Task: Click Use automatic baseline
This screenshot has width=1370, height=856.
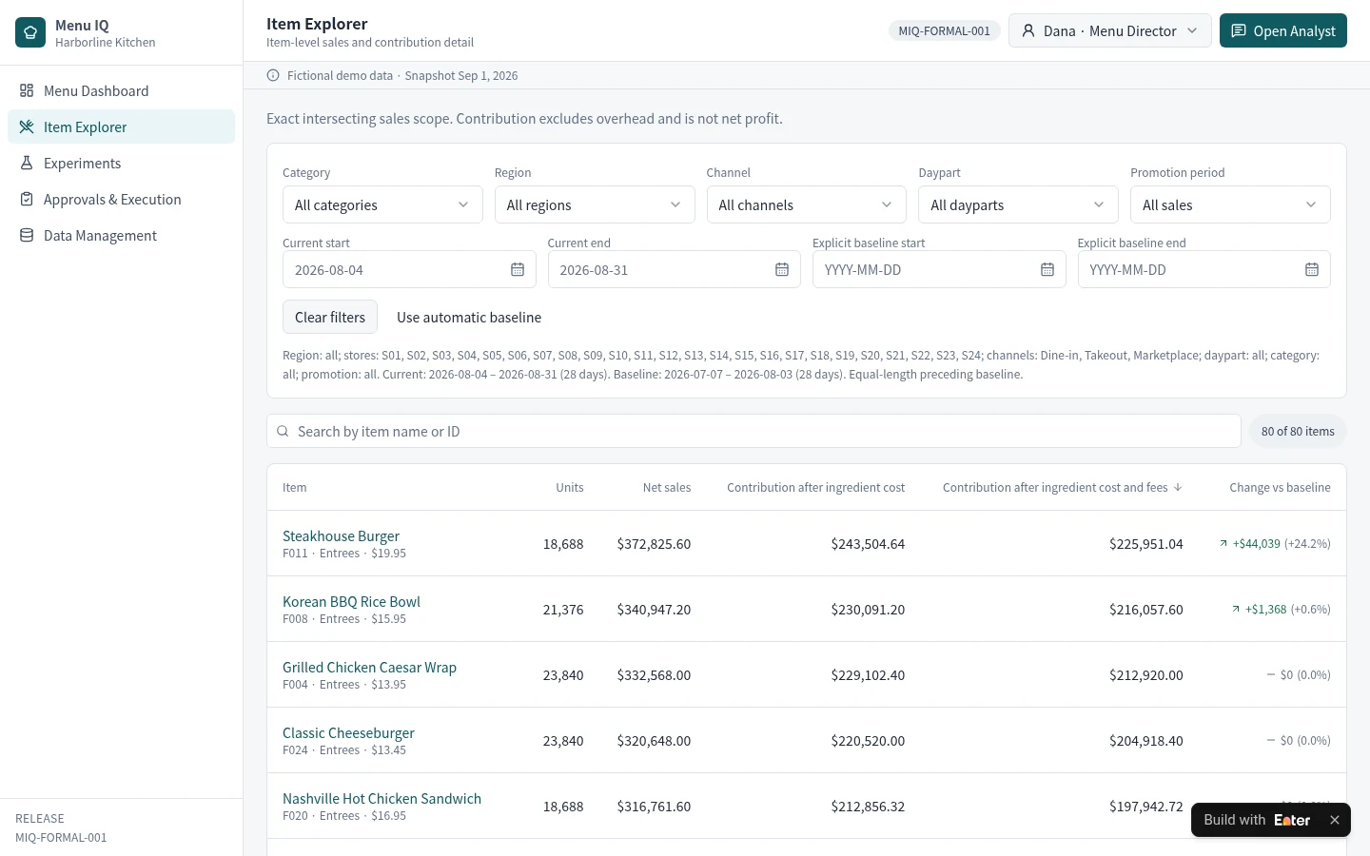Action: pos(469,318)
